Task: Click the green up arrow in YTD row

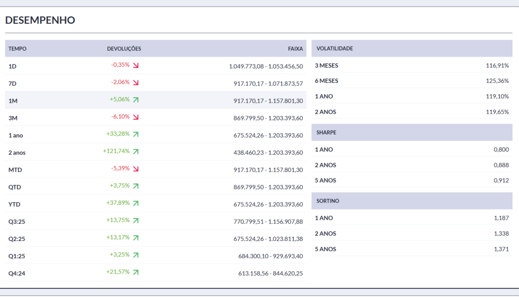Action: [136, 203]
